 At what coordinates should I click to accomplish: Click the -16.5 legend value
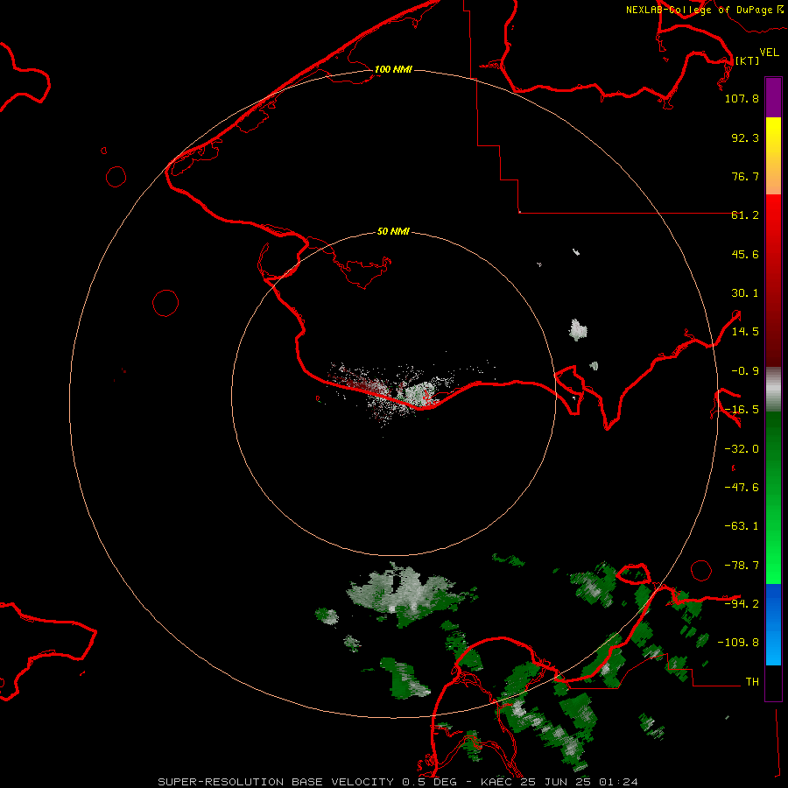coord(742,410)
